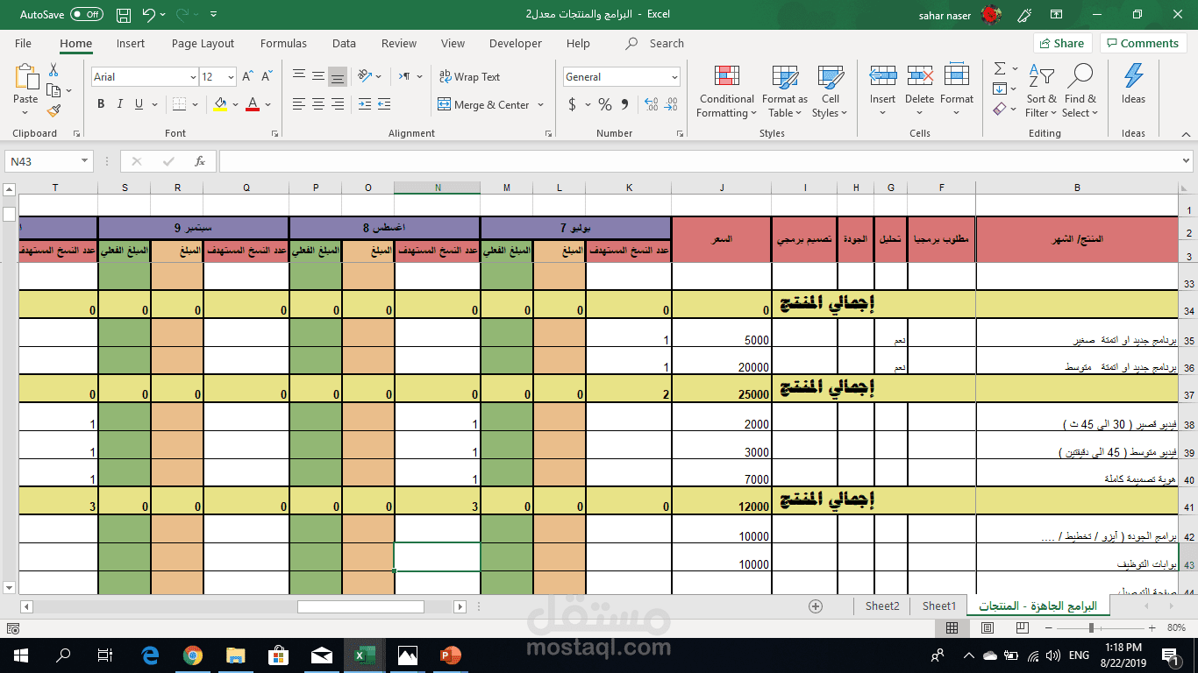Switch to the Data tab
1198x673 pixels.
pyautogui.click(x=344, y=43)
